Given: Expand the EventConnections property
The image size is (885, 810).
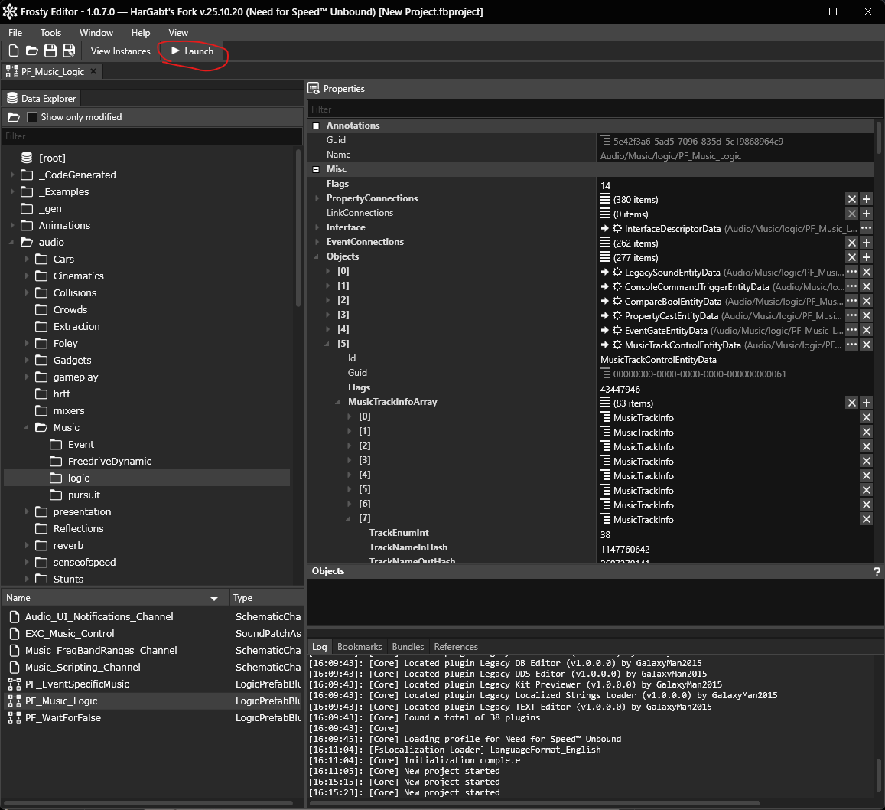Looking at the screenshot, I should pos(317,242).
